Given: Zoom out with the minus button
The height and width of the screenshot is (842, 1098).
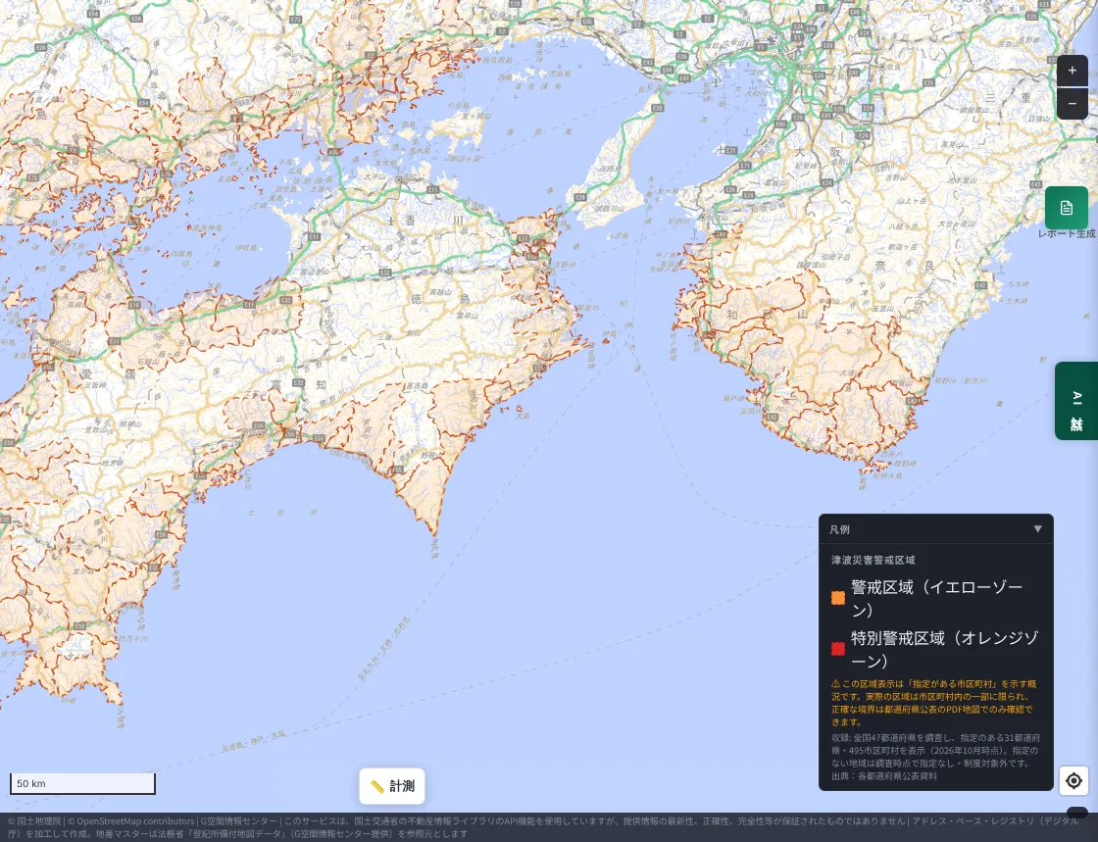Looking at the screenshot, I should tap(1072, 104).
